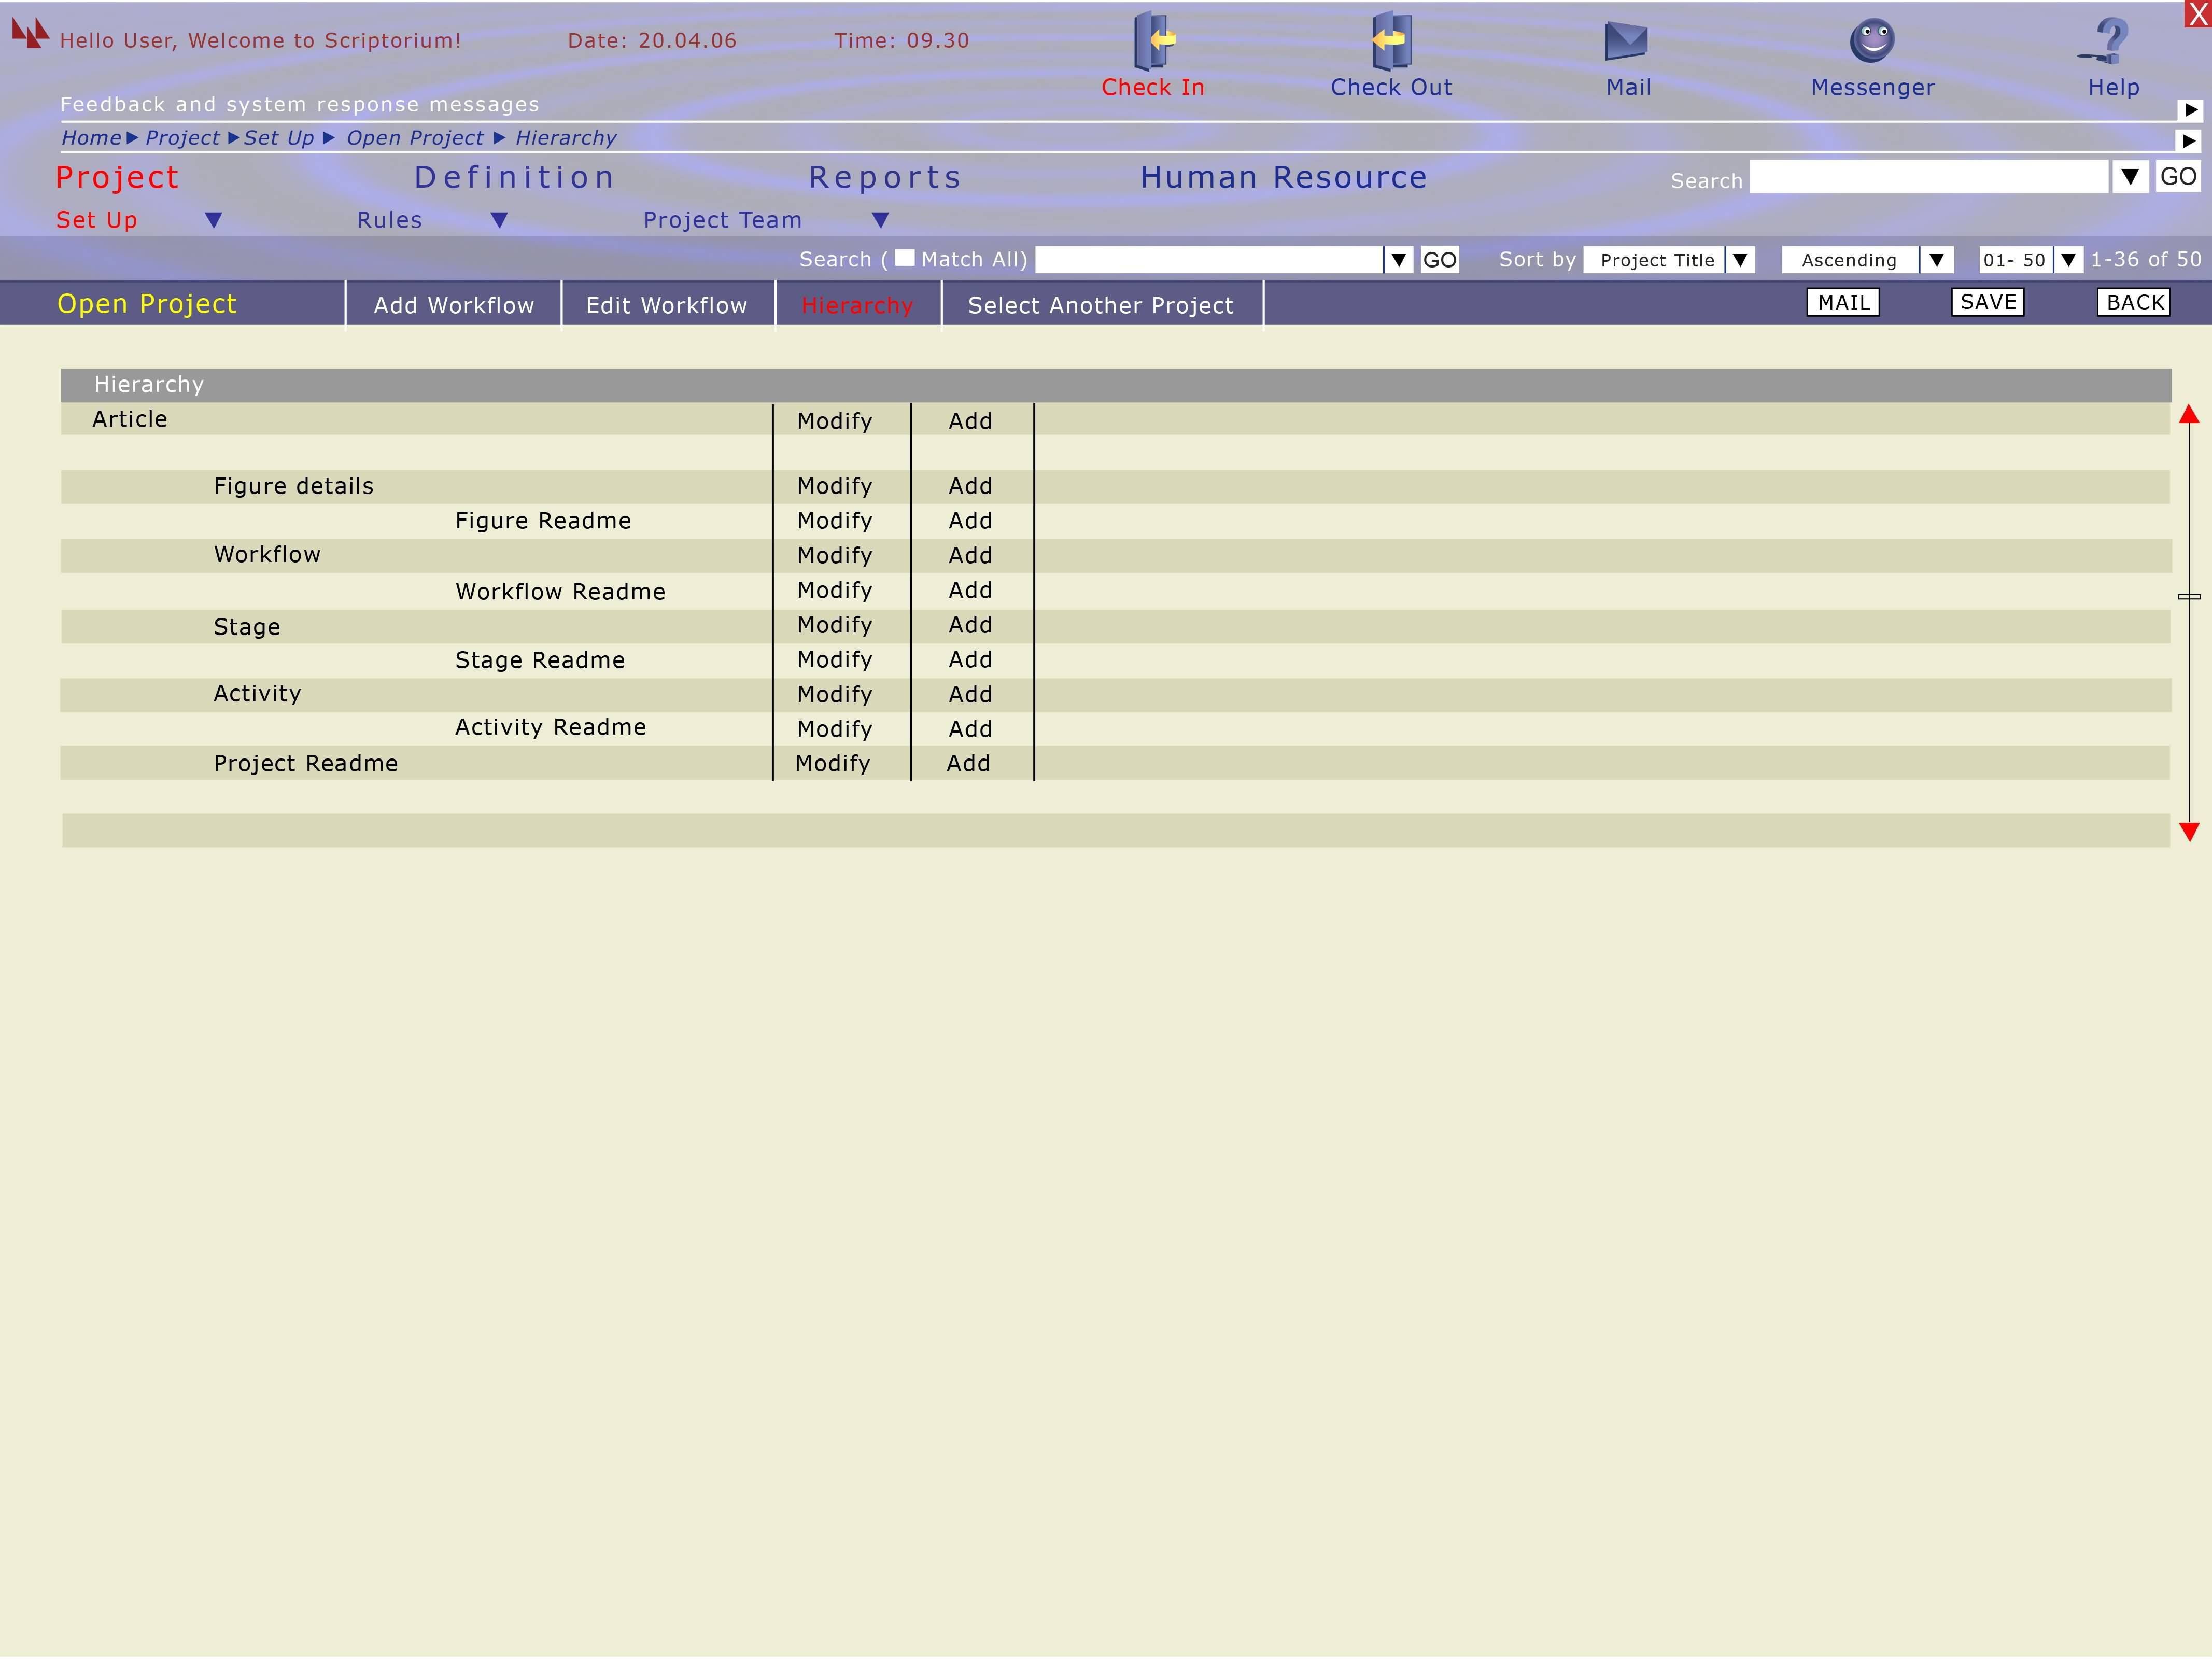Click the top Search input field
This screenshot has height=1659, width=2212.
click(1929, 177)
